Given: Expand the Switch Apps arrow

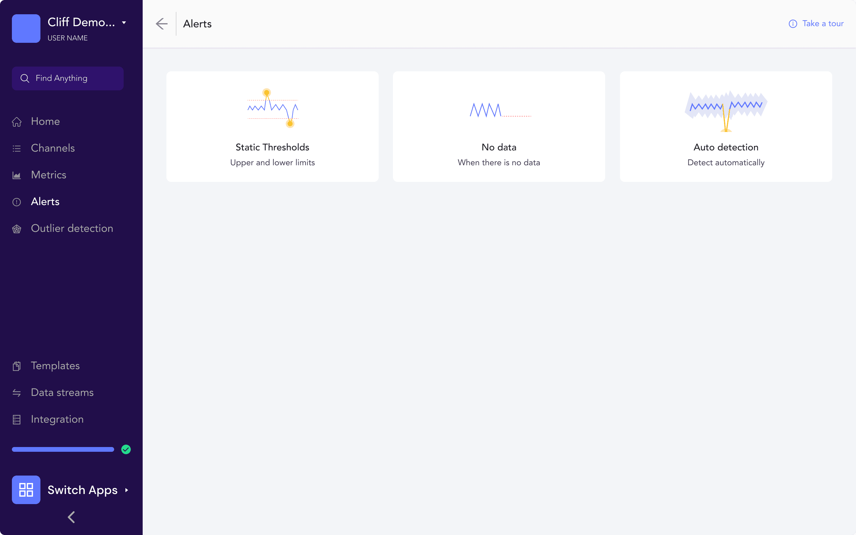Looking at the screenshot, I should point(127,490).
